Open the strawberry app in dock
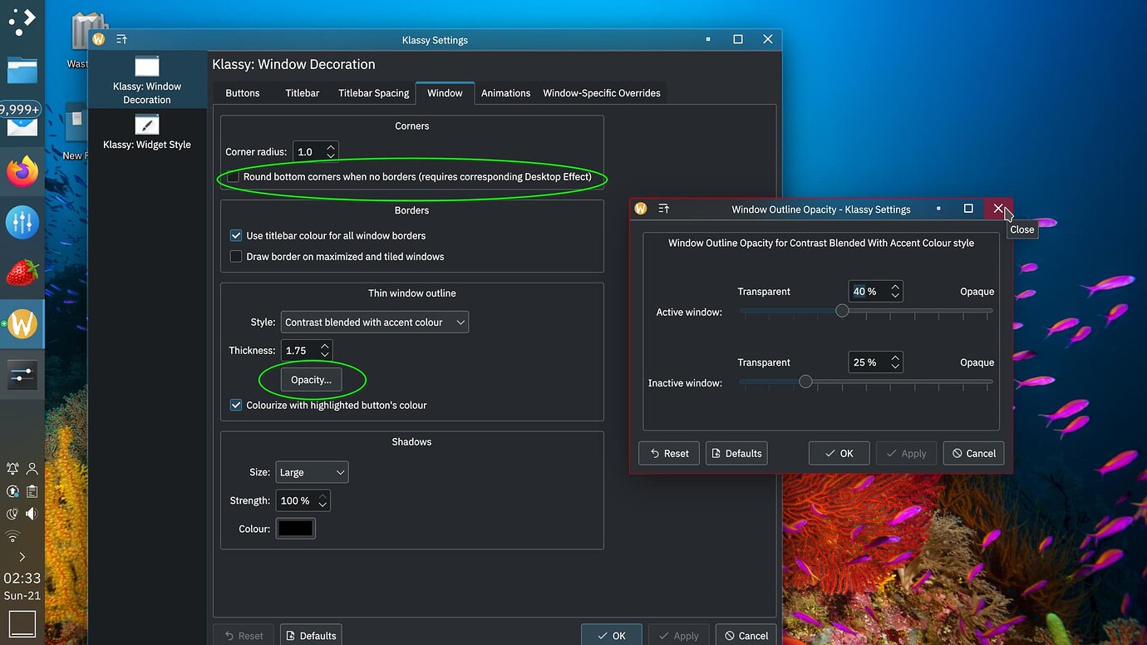 [22, 273]
